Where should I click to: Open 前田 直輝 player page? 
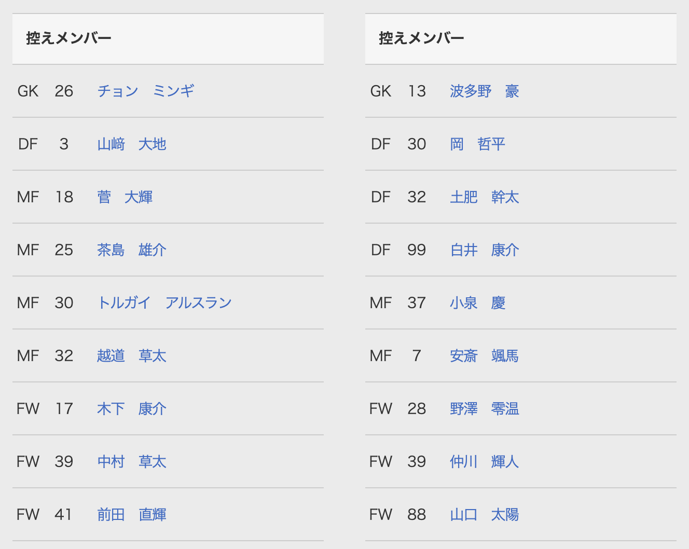click(x=132, y=515)
